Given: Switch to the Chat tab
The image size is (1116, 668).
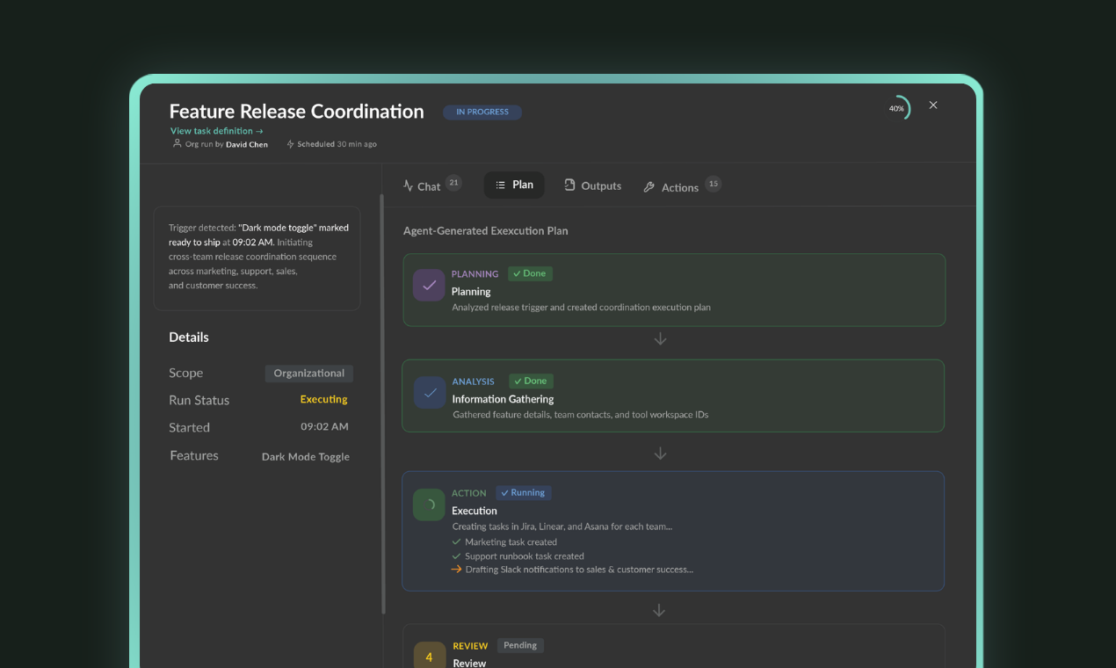Looking at the screenshot, I should (430, 185).
